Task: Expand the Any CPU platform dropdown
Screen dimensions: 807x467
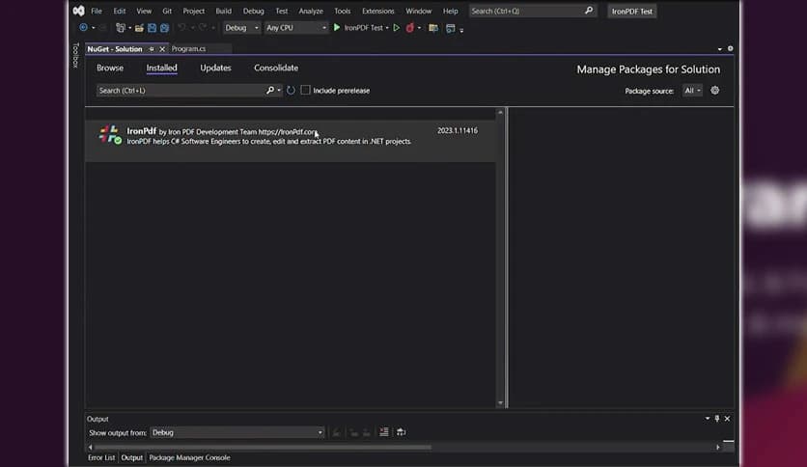Action: click(x=296, y=28)
